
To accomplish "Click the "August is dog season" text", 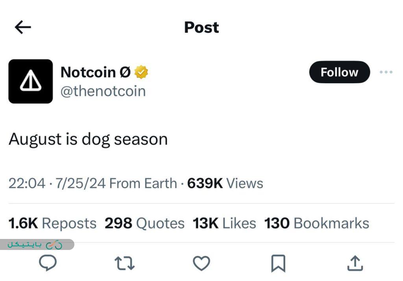I will point(88,139).
